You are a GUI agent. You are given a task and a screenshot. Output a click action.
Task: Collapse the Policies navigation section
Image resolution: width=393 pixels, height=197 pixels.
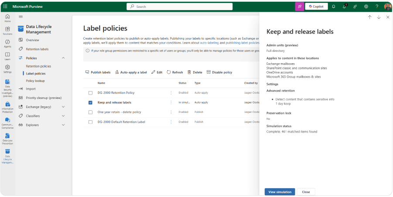63,58
